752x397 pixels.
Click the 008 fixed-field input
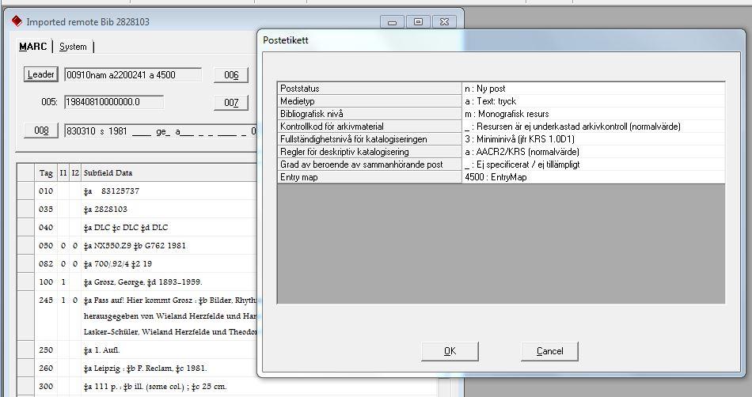[161, 130]
